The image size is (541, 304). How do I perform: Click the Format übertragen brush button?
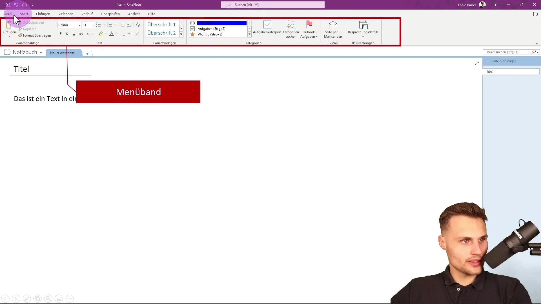(x=34, y=35)
